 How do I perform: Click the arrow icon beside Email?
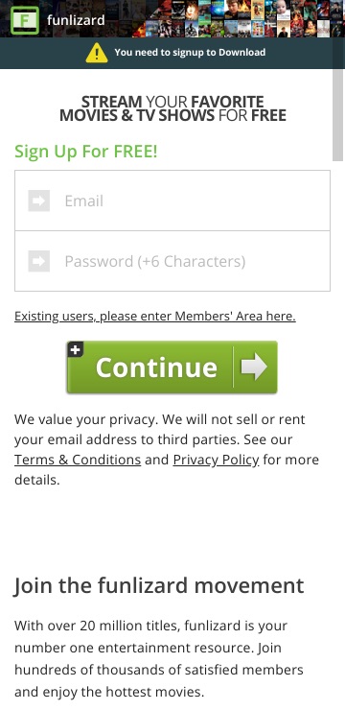coord(39,201)
